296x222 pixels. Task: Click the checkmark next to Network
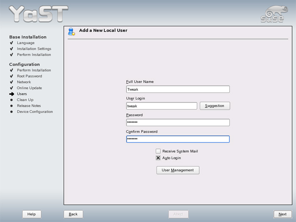click(11, 82)
